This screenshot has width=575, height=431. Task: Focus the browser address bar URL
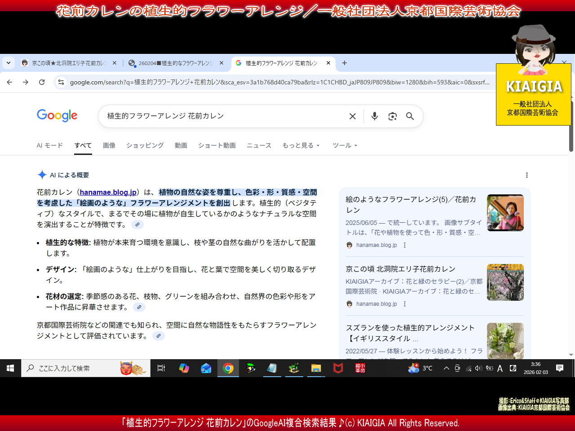[x=279, y=82]
